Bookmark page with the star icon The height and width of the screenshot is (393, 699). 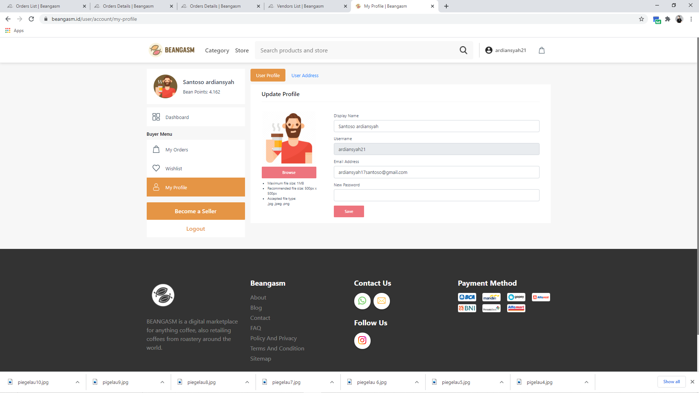pyautogui.click(x=641, y=19)
